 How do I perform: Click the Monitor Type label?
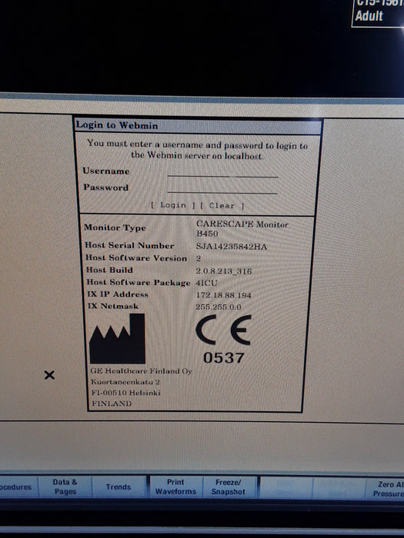point(115,227)
